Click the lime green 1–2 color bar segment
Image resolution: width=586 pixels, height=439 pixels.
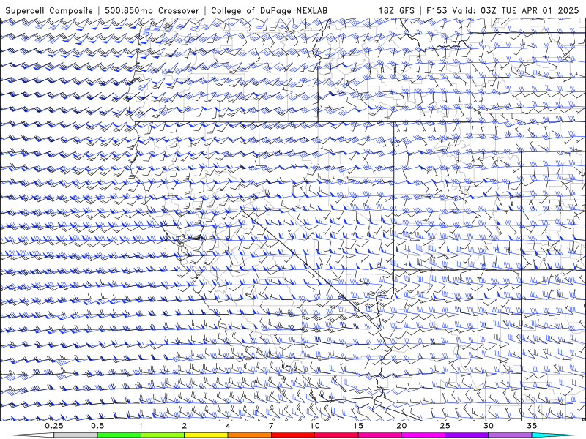tap(162, 435)
